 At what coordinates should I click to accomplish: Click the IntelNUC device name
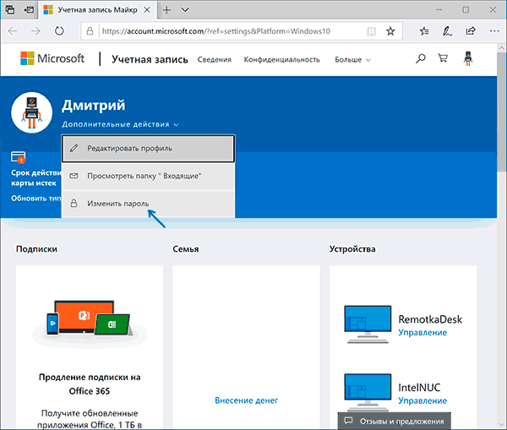(x=419, y=388)
